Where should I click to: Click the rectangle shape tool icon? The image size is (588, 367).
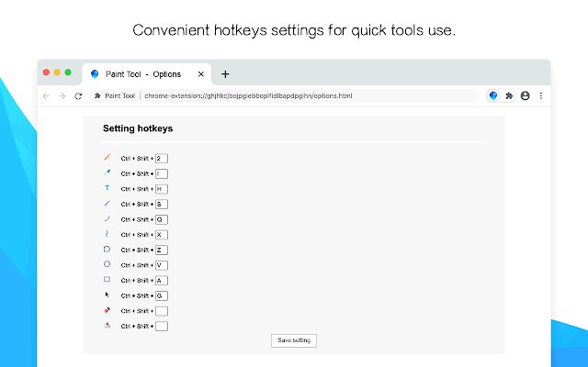107,279
